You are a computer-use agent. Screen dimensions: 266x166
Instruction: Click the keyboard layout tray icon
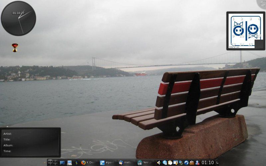pos(175,163)
